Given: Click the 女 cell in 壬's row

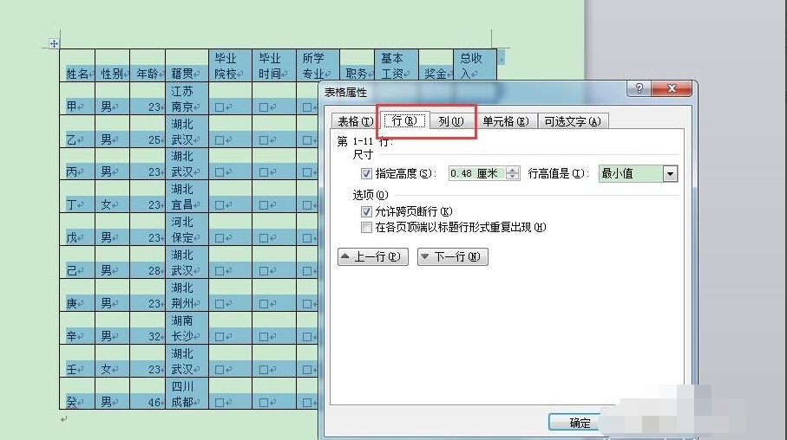Looking at the screenshot, I should pos(113,361).
